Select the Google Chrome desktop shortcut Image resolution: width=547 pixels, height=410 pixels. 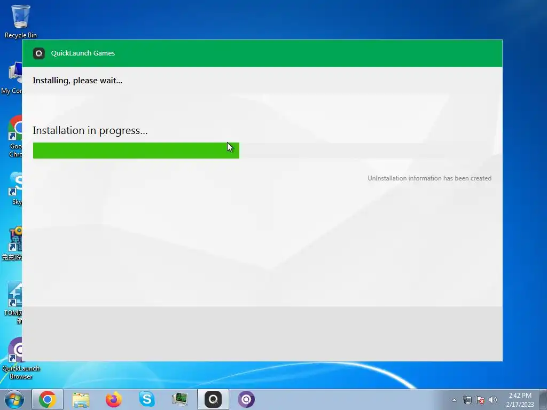point(14,136)
